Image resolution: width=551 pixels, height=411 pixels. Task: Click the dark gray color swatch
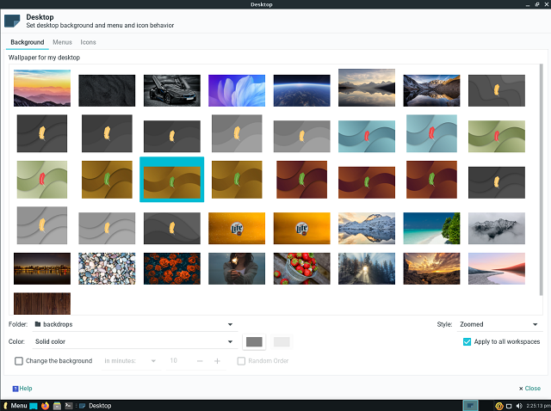click(x=254, y=341)
